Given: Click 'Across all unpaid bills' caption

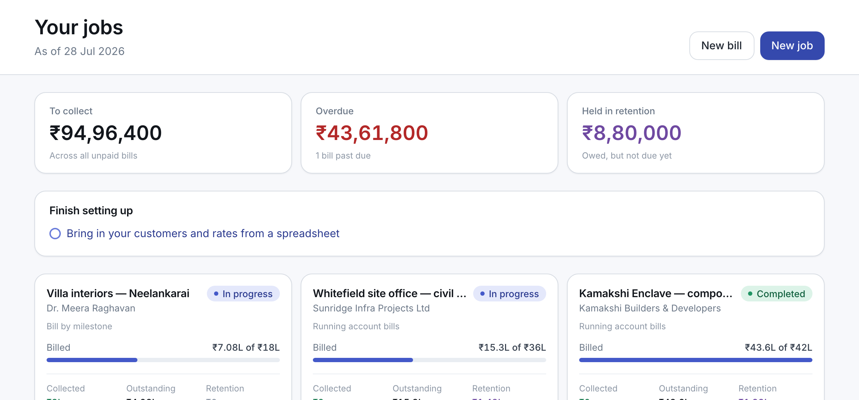Looking at the screenshot, I should click(x=93, y=156).
